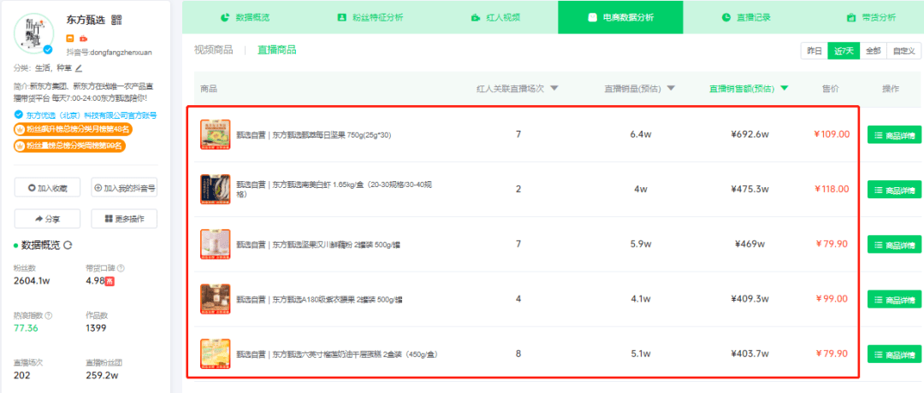
Task: Click the 汉川鲜藕粉 product thumbnail
Action: tap(215, 243)
